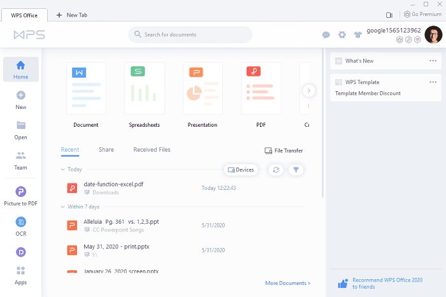The width and height of the screenshot is (446, 297).
Task: Open a New Tab
Action: coord(71,15)
